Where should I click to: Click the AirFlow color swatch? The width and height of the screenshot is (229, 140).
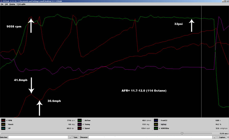pos(80,121)
